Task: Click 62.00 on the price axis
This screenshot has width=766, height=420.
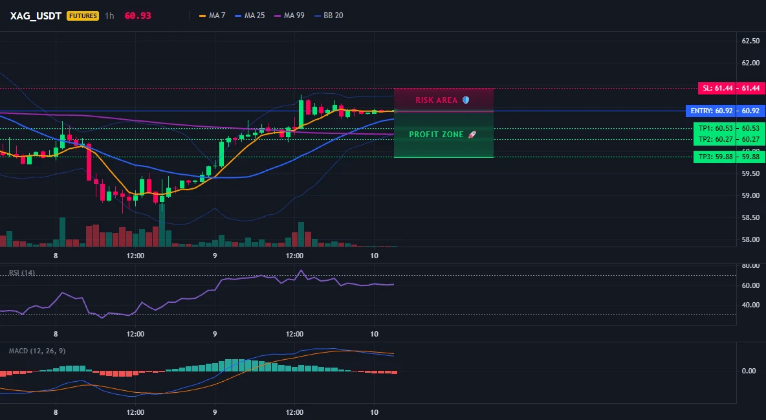Action: [751, 63]
